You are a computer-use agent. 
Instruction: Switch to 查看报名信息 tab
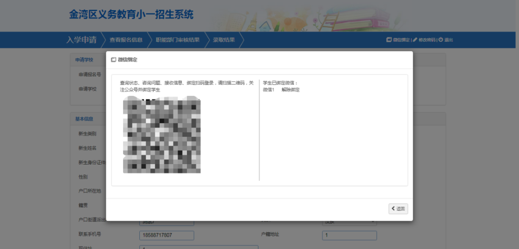coord(126,40)
